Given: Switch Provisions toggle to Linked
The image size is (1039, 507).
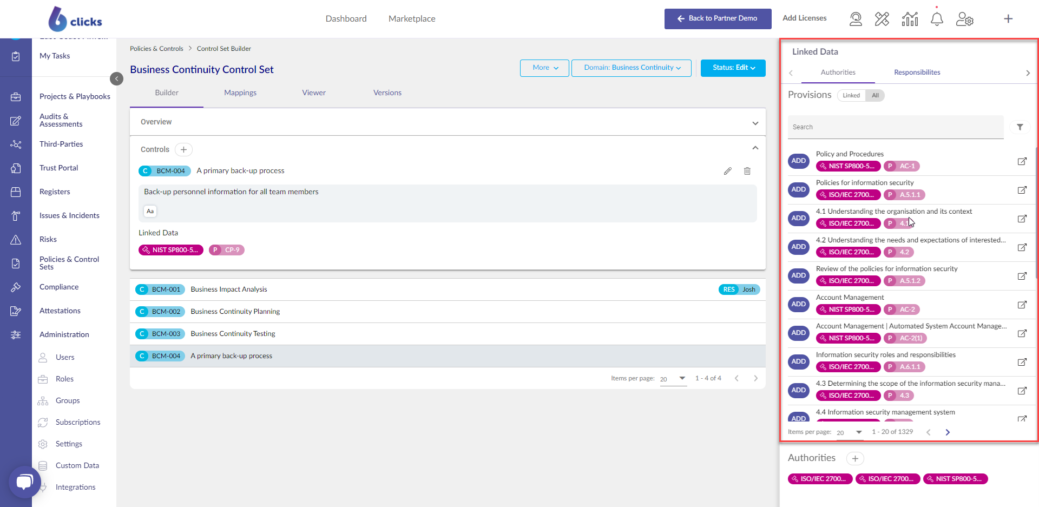Looking at the screenshot, I should (851, 95).
